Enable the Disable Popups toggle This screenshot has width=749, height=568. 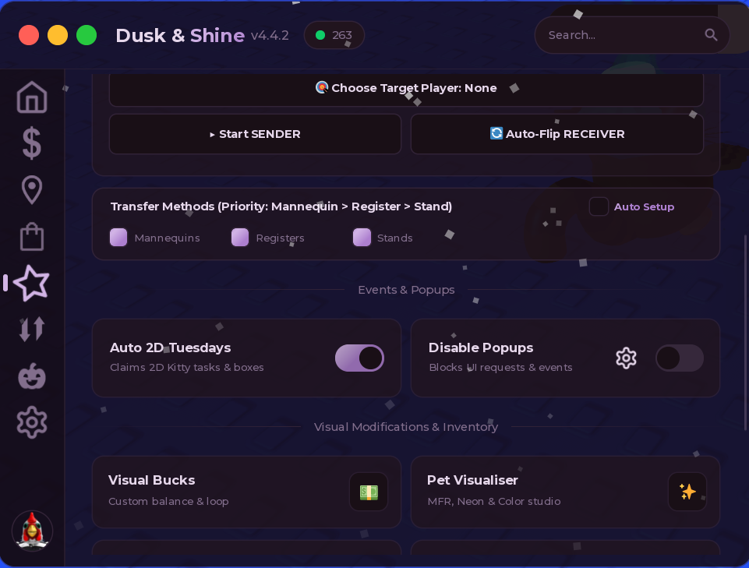(x=679, y=358)
